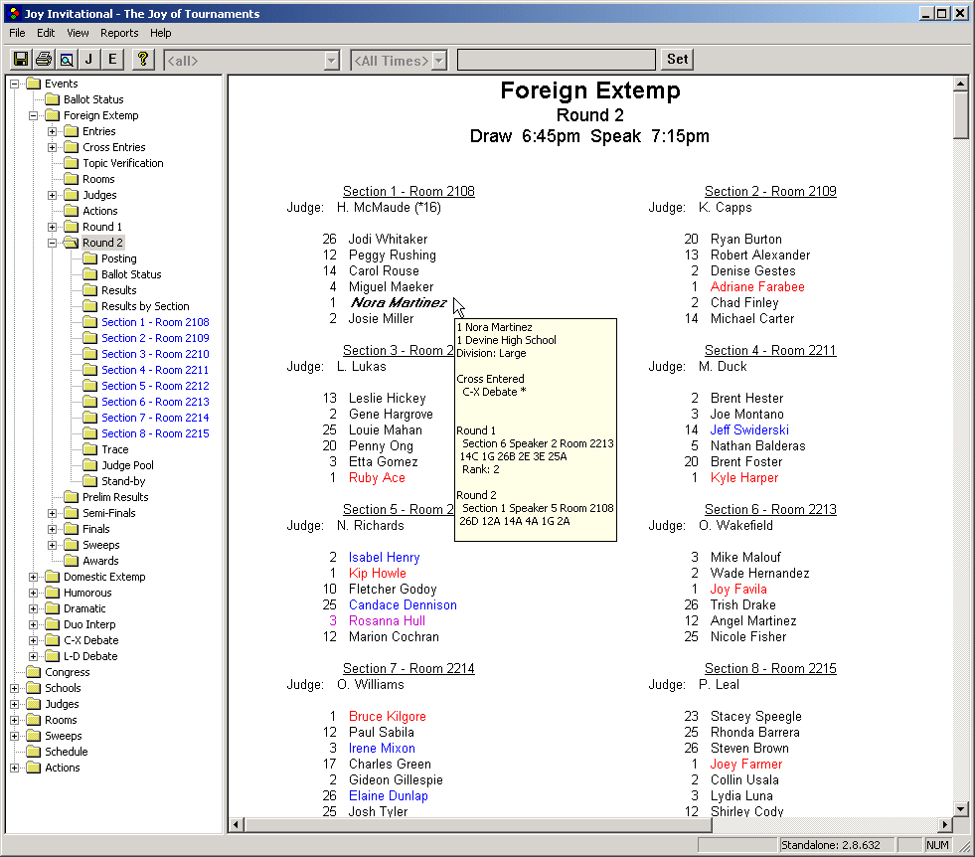
Task: Select the Section 4 - Room 2211 folder
Action: [154, 370]
